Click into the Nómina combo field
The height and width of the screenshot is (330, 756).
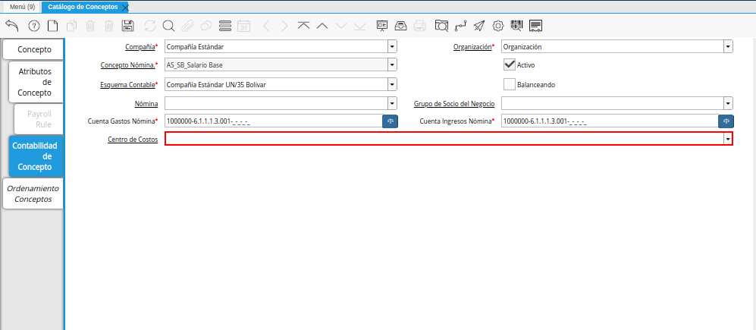click(276, 103)
